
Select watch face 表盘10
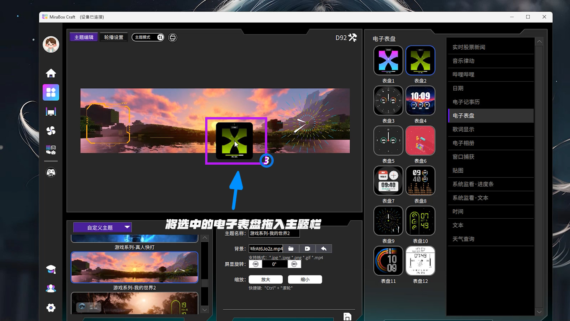pos(420,221)
